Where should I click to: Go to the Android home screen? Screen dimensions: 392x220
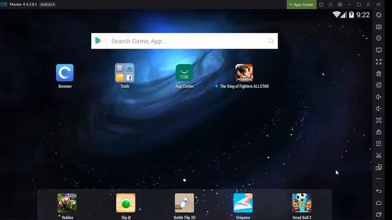(379, 202)
